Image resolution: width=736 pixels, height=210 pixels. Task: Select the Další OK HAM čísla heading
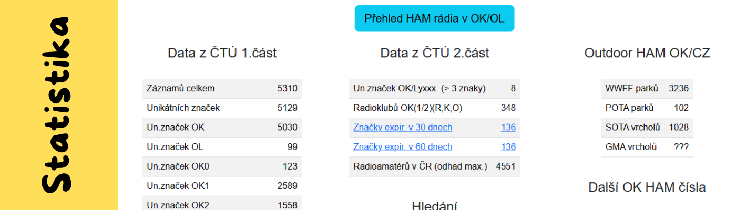pos(647,187)
